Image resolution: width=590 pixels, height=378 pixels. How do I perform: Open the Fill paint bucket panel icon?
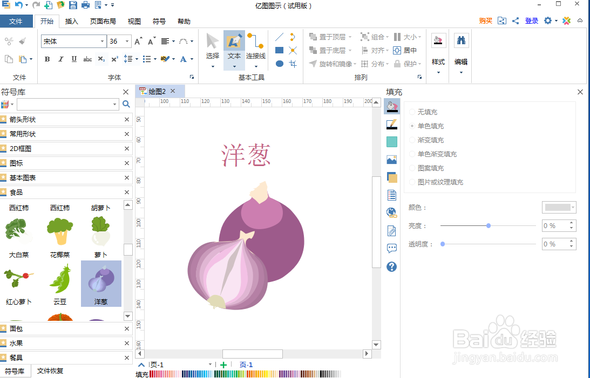(x=392, y=107)
